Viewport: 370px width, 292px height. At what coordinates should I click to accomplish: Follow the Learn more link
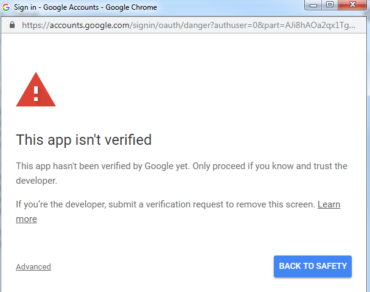(x=329, y=204)
